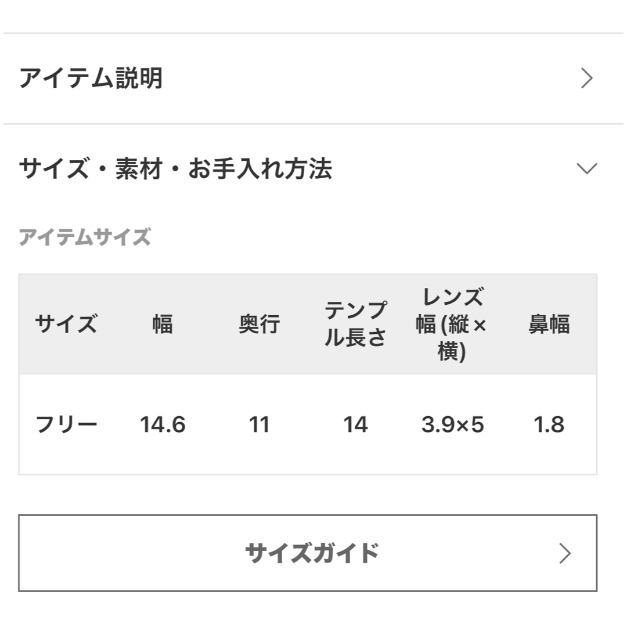627x627 pixels.
Task: Select the サイズ・素材・お手入れ方法 heading
Action: point(175,168)
